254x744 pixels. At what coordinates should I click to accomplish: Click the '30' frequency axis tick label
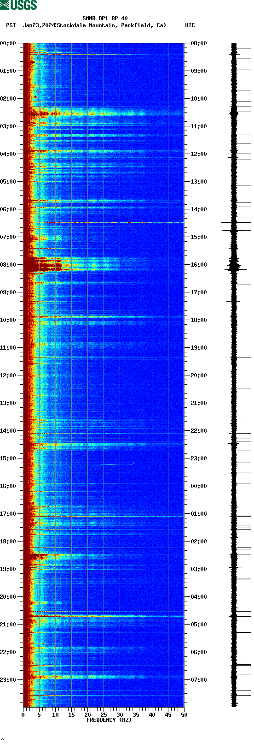120,715
